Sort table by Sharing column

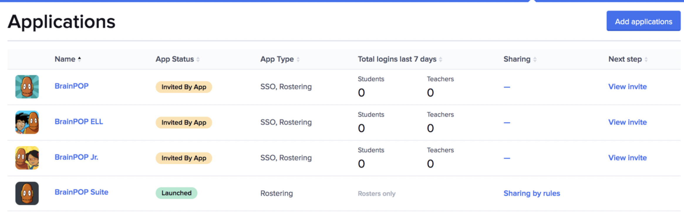pyautogui.click(x=535, y=59)
